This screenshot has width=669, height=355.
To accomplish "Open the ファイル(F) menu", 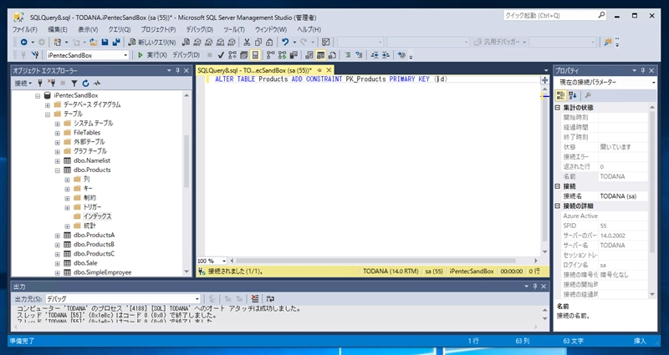I will (25, 30).
